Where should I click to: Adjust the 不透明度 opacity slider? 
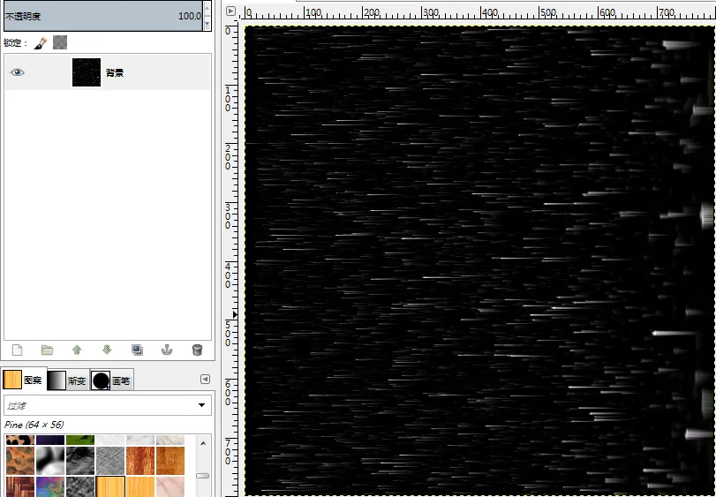tap(102, 16)
